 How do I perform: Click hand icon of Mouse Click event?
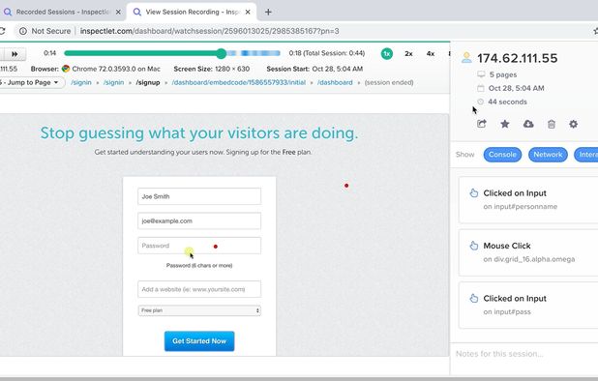click(474, 246)
